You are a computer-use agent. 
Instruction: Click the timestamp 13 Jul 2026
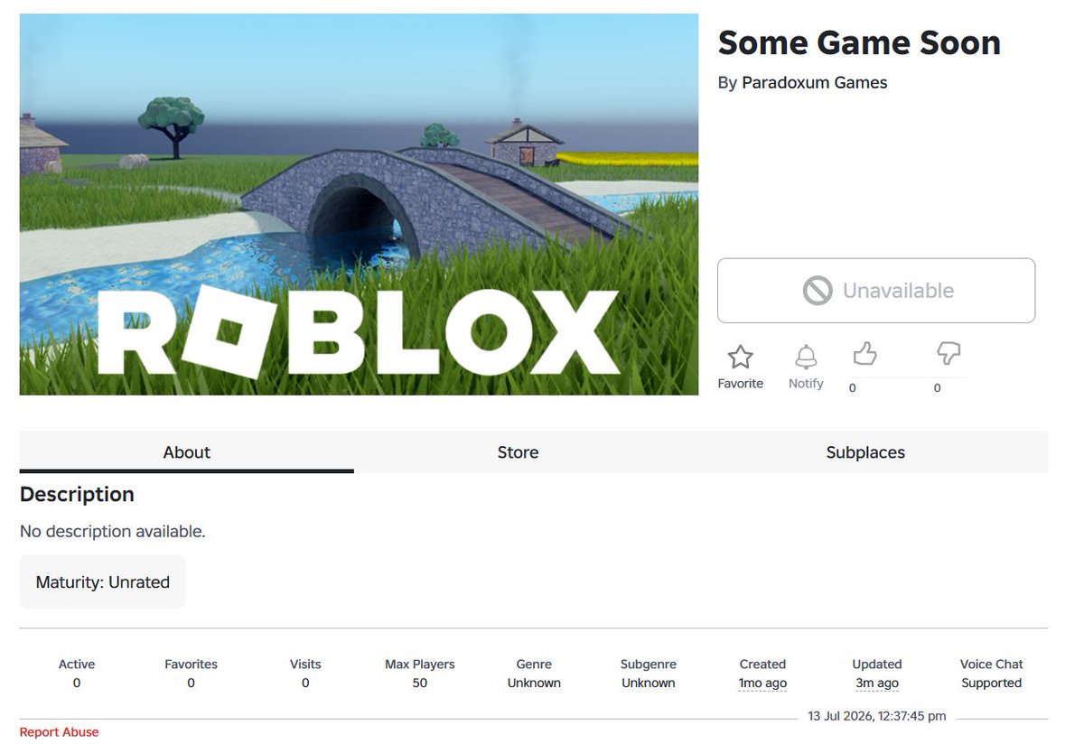pyautogui.click(x=877, y=716)
